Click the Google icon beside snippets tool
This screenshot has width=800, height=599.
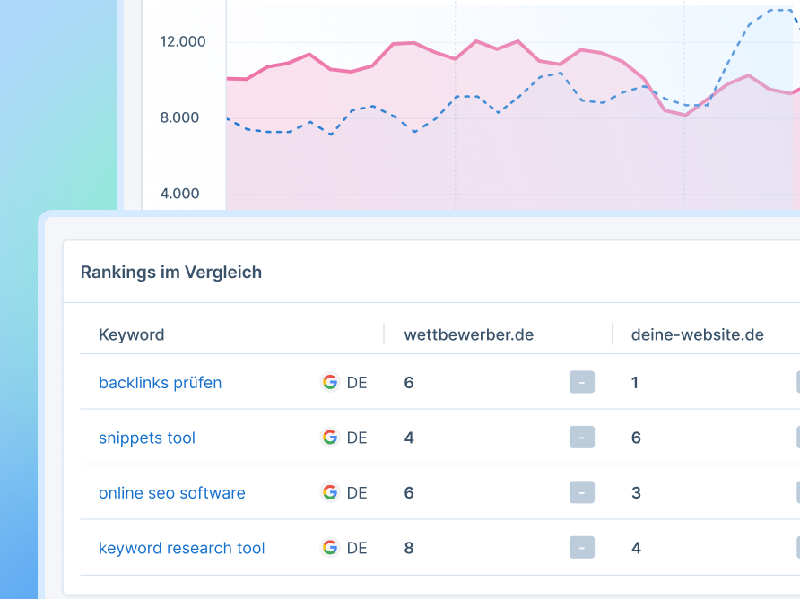[x=330, y=438]
